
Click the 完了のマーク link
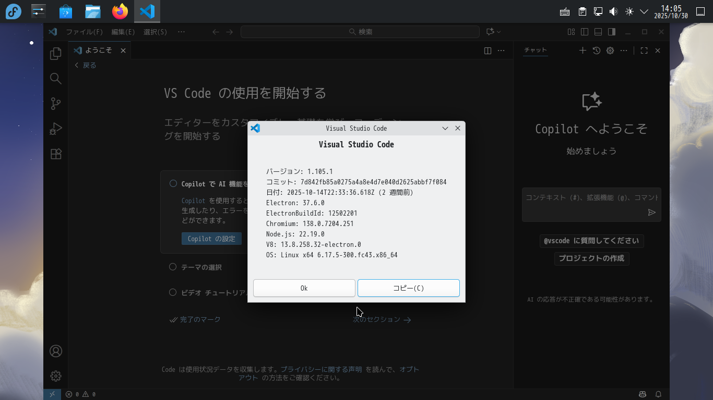[195, 319]
